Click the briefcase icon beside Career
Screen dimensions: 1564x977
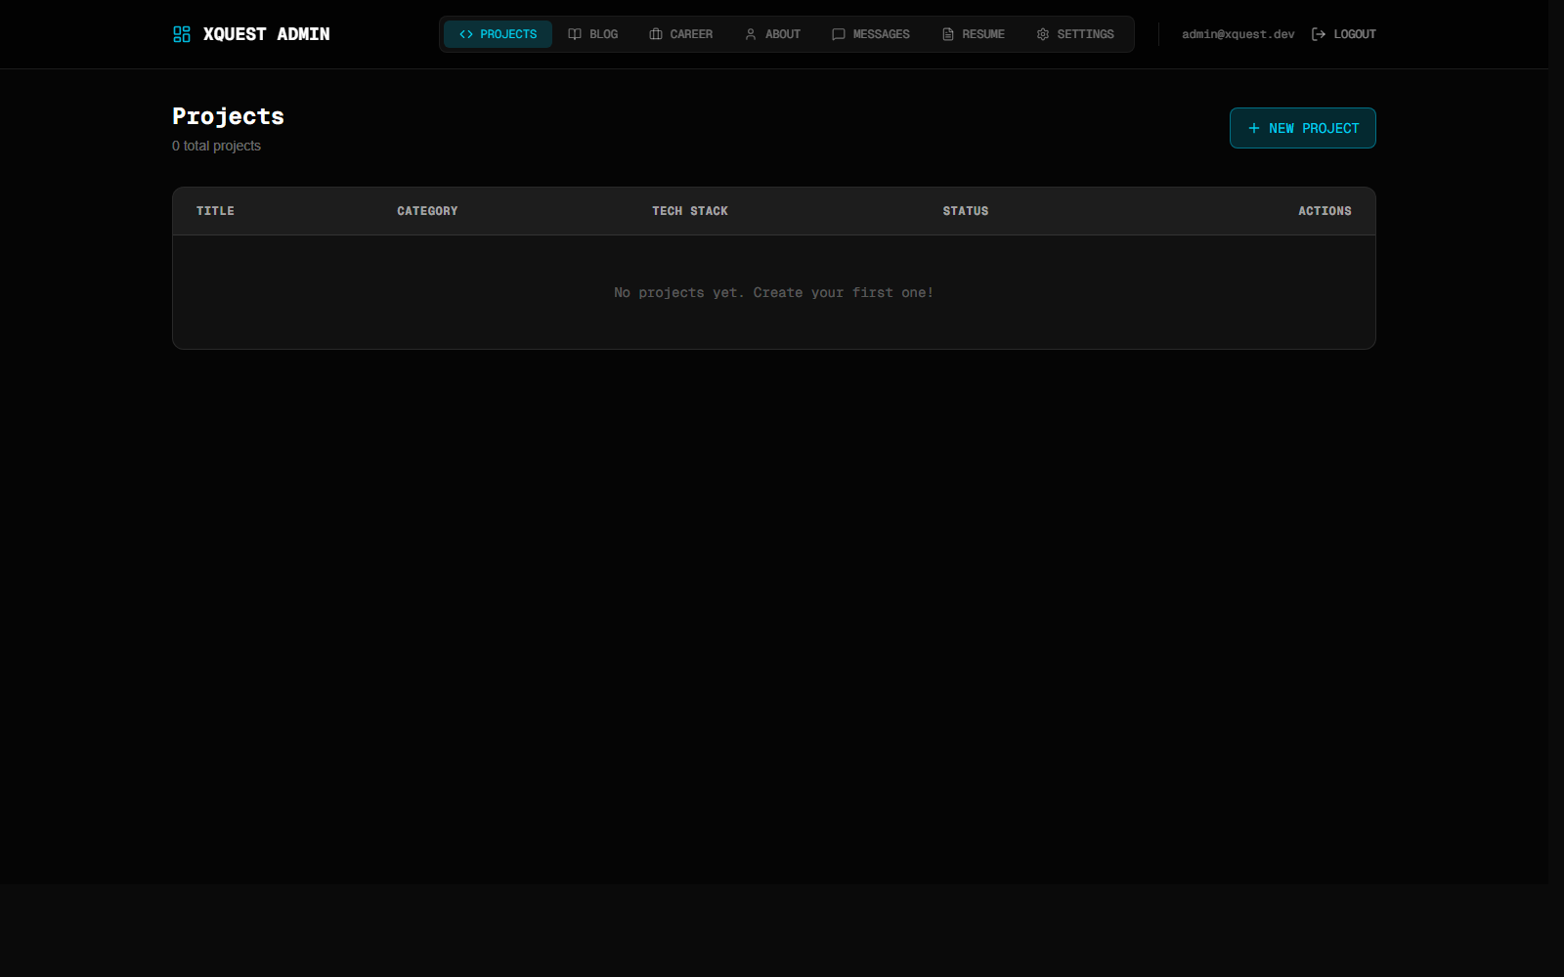656,34
